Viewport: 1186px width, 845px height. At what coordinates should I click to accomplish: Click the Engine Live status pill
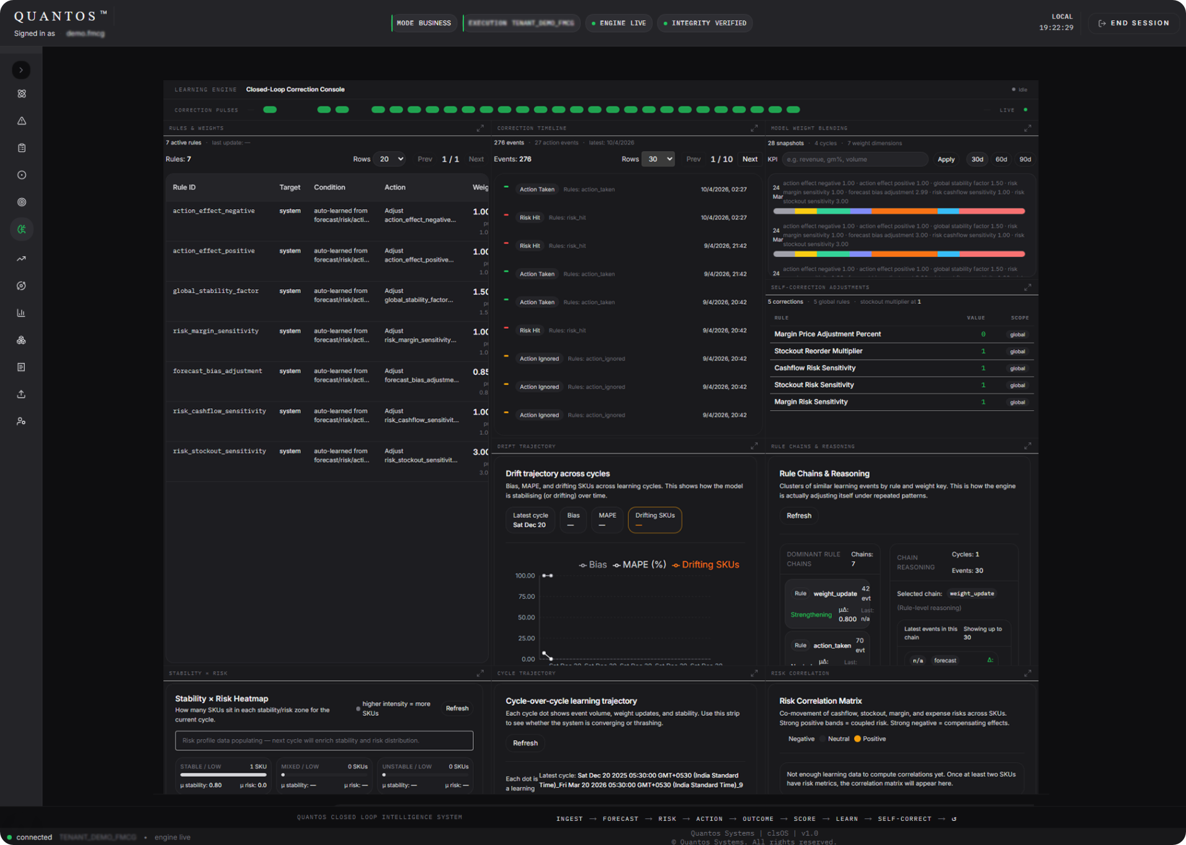(619, 23)
